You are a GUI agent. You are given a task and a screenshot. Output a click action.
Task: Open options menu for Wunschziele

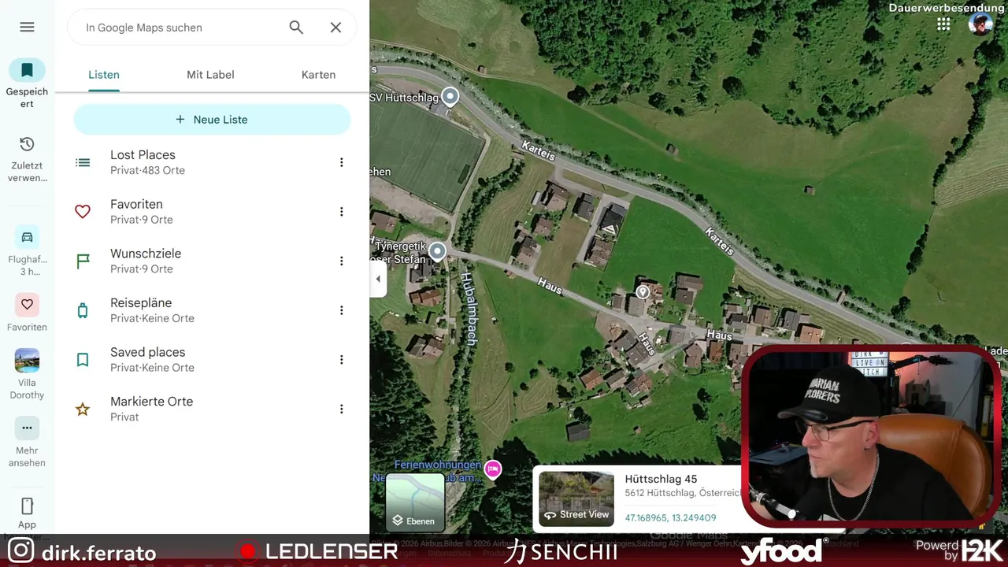[x=341, y=261]
